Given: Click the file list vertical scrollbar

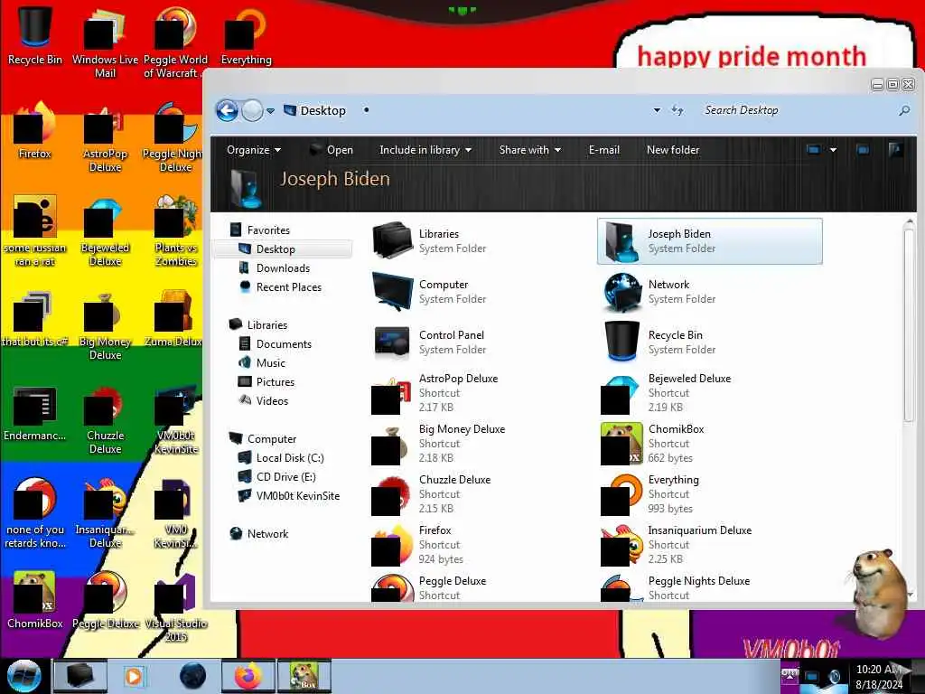Looking at the screenshot, I should click(x=909, y=325).
